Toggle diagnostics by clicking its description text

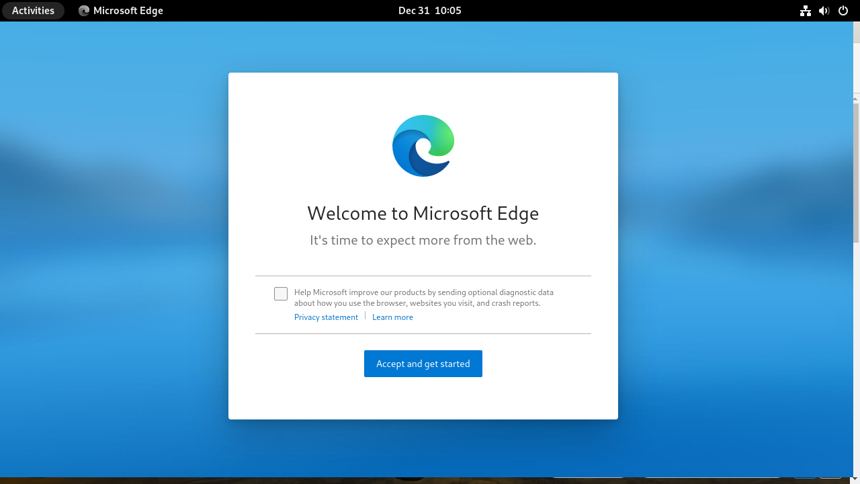pos(423,298)
